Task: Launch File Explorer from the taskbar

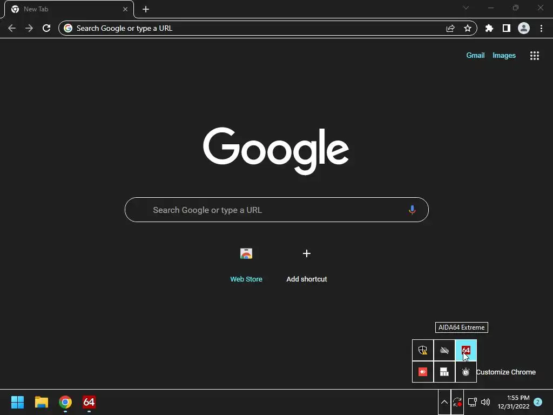Action: 41,402
